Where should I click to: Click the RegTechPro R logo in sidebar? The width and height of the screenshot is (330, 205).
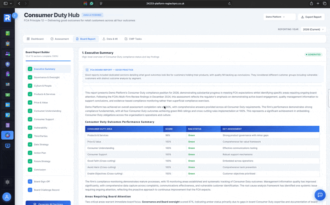point(7,18)
